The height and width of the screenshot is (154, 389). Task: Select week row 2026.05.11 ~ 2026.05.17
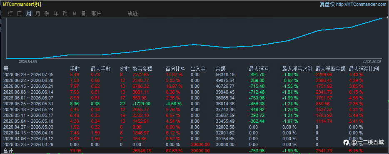[x=194, y=115]
